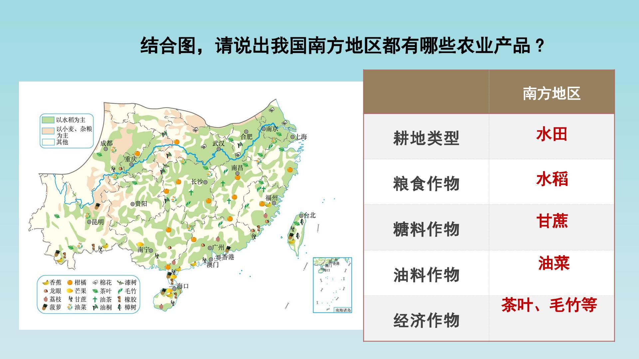The image size is (639, 359).
Task: Select the cotton (棉花) legend icon
Action: tap(96, 283)
